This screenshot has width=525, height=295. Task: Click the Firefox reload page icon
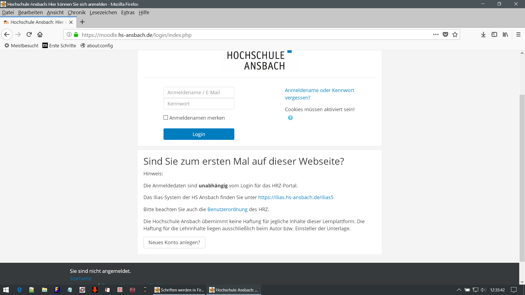tap(29, 35)
